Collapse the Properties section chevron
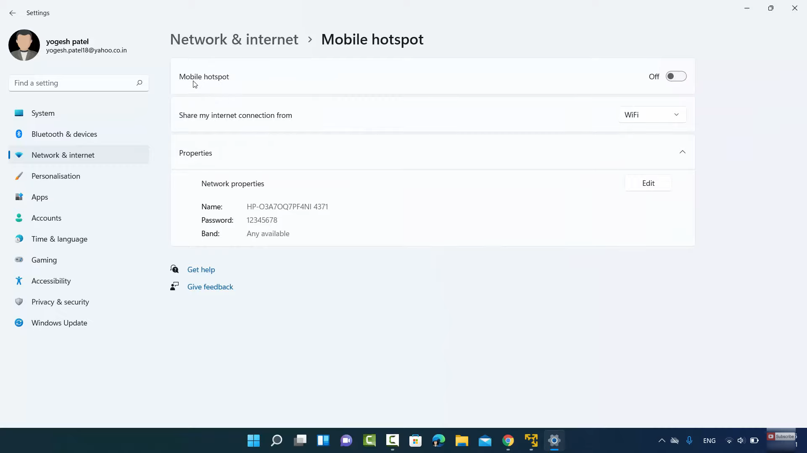807x453 pixels. (682, 152)
